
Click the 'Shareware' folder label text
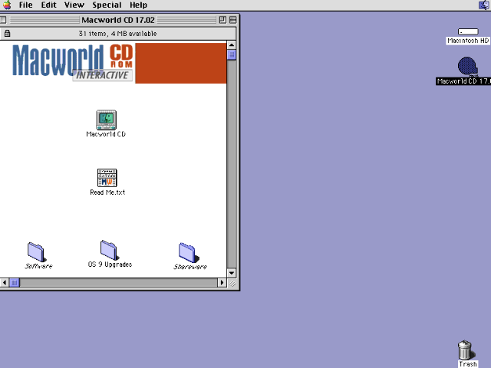[x=190, y=267]
